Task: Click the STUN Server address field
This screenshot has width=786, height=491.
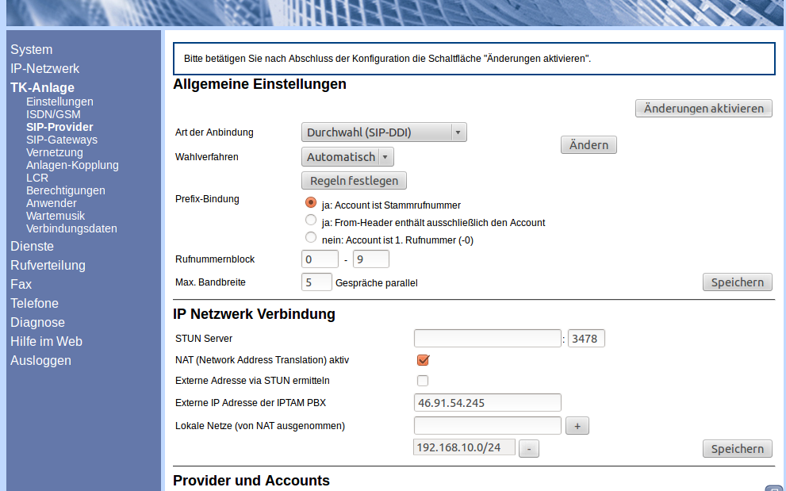Action: coord(487,339)
